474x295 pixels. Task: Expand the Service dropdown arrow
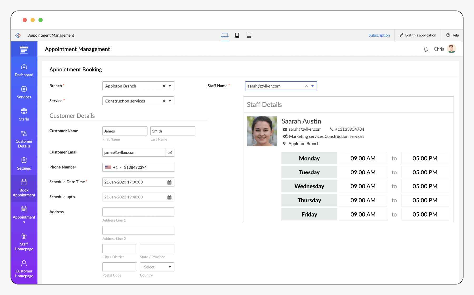(170, 101)
